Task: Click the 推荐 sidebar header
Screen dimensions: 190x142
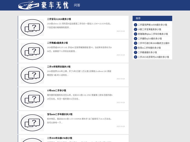Action: [152, 18]
